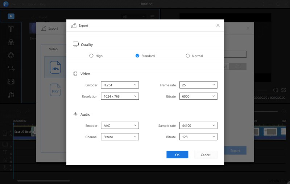Expand the audio Bitrate 128 dropdown
290x184 pixels.
click(198, 137)
